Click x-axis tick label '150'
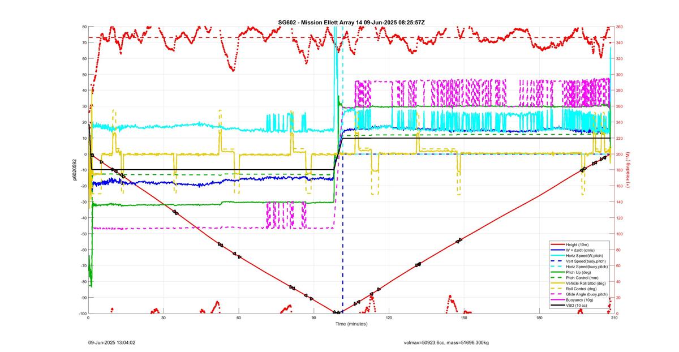 (x=464, y=318)
